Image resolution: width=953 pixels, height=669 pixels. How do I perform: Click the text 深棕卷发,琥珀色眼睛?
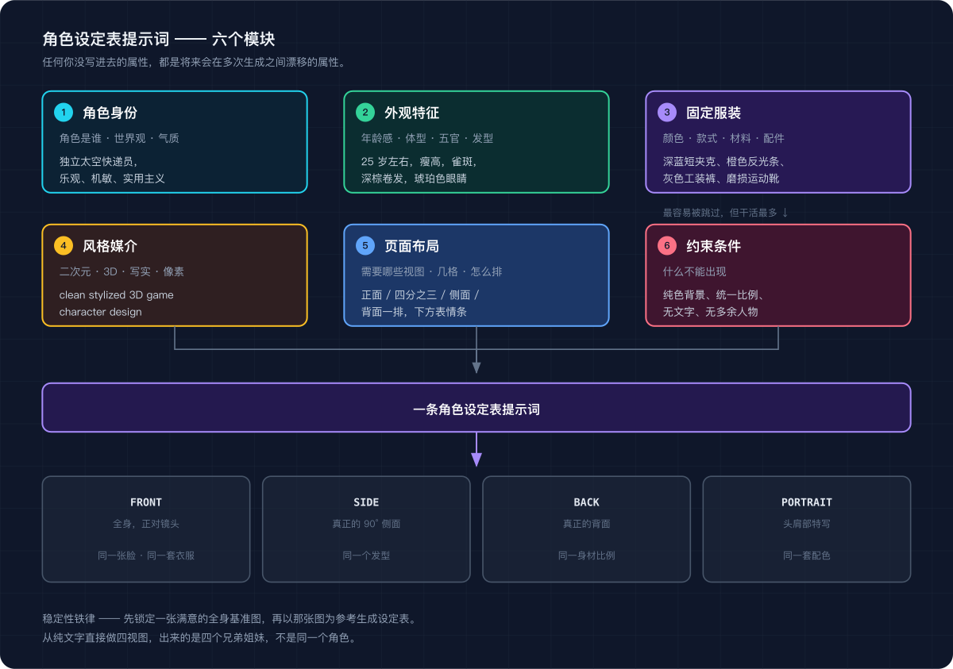click(414, 179)
